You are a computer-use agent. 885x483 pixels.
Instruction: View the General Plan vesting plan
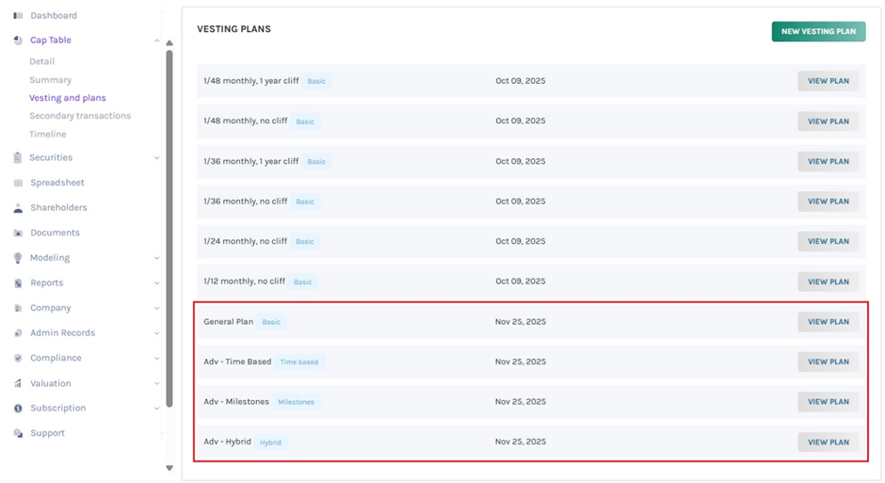(x=828, y=322)
